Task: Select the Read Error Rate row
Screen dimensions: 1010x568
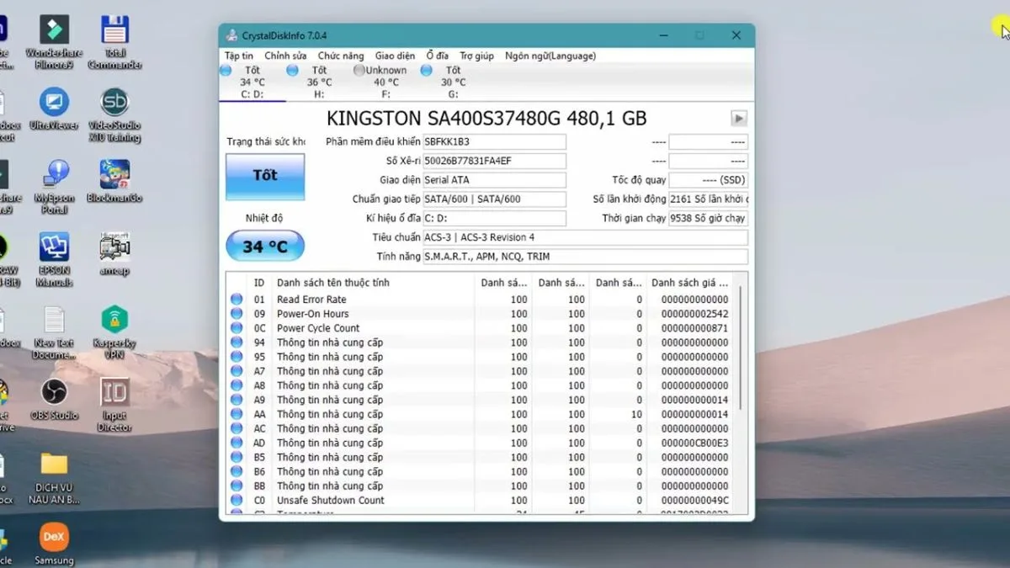Action: point(311,300)
